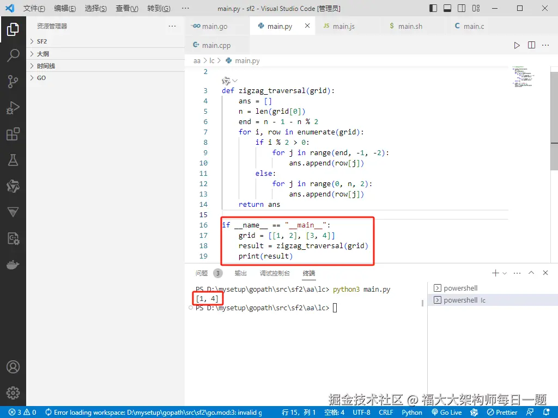Open the overflow menu ellipsis in menu bar
This screenshot has width=558, height=418.
pos(185,8)
